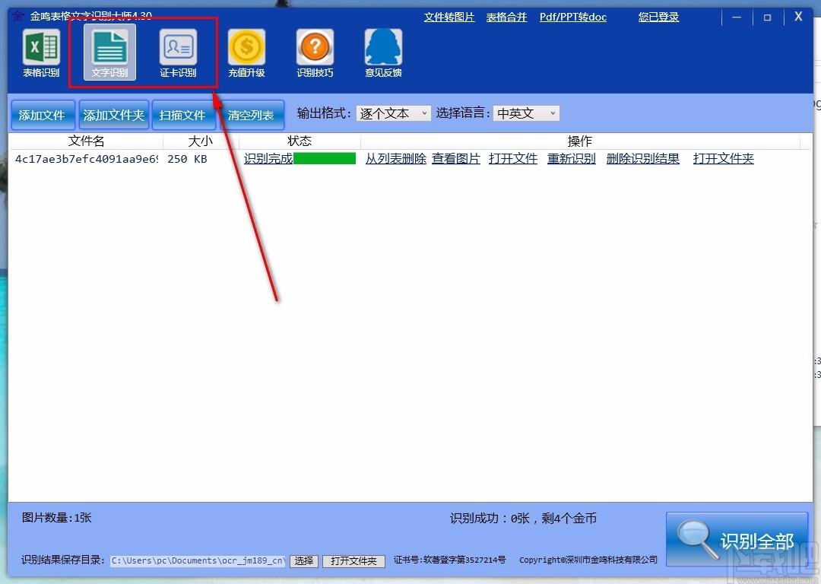821x584 pixels.
Task: Click 从列表删除 for the file
Action: pyautogui.click(x=396, y=159)
